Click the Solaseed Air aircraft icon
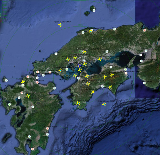 [23, 82]
